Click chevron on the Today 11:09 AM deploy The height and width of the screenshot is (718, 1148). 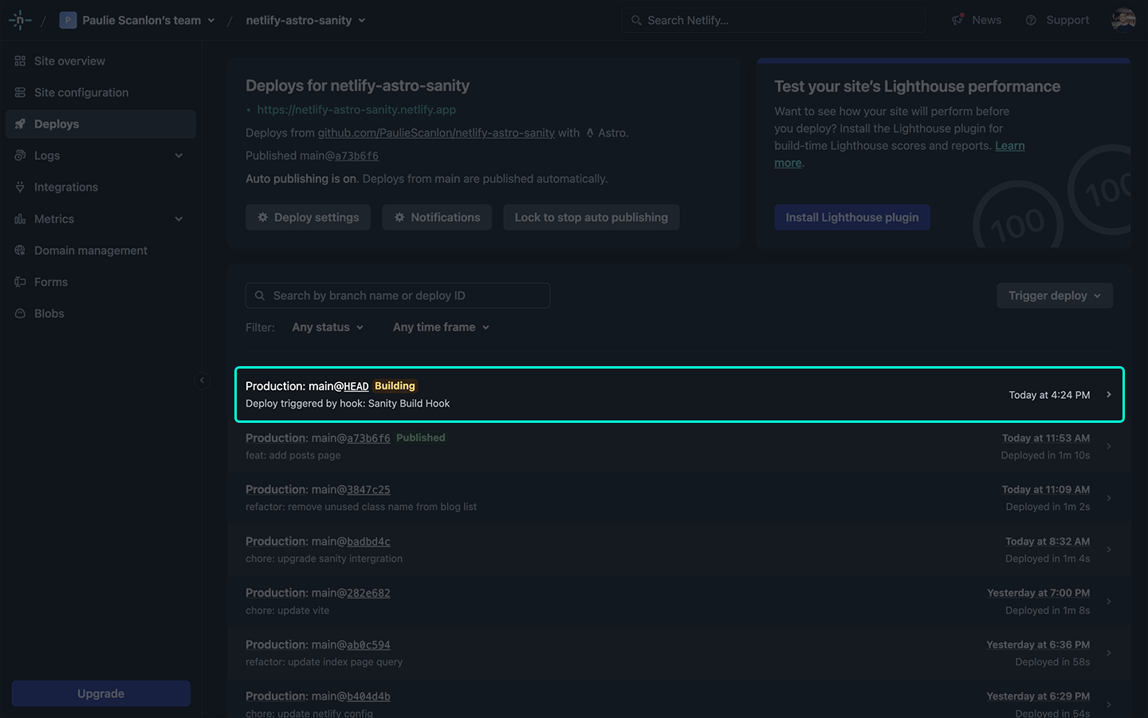point(1108,498)
